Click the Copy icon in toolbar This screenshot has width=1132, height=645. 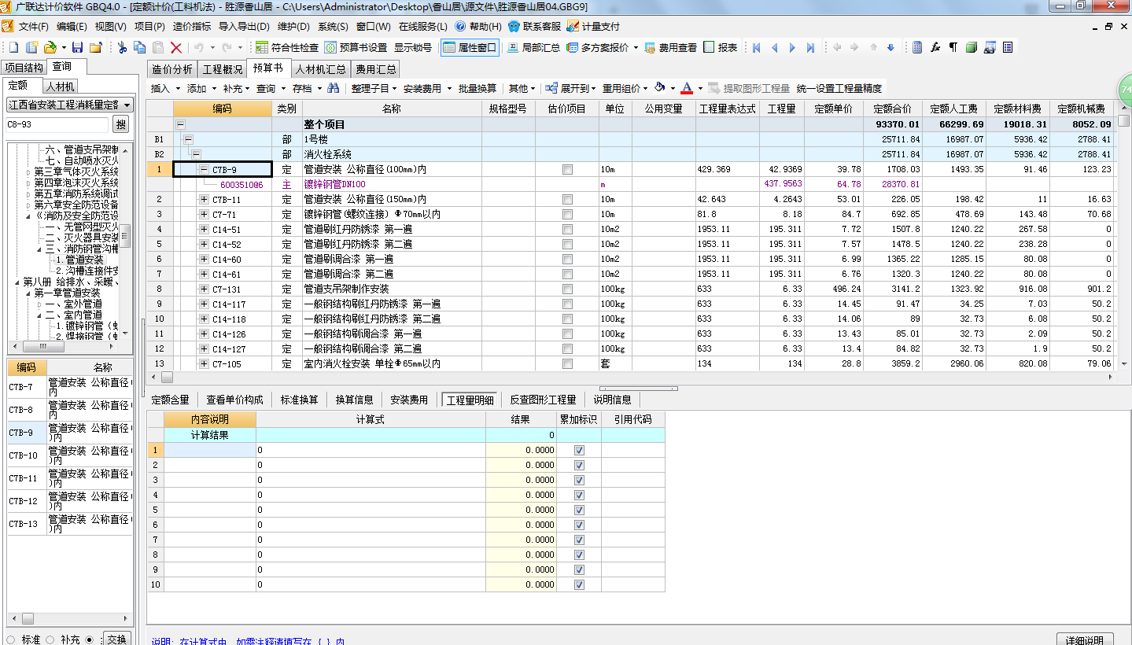coord(141,48)
